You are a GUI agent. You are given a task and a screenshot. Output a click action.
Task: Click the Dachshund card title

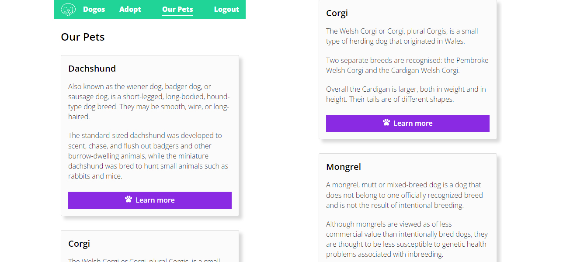tap(92, 69)
